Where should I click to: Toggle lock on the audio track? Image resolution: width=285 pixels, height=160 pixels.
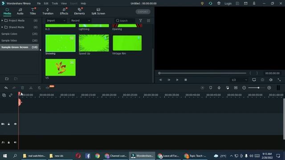pos(9,142)
